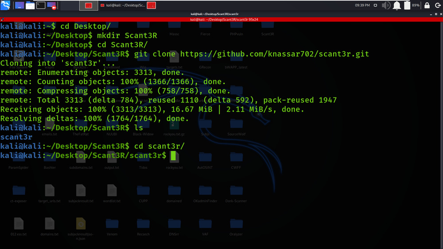
Task: Select domains.txt file on the desktop
Action: pyautogui.click(x=50, y=227)
